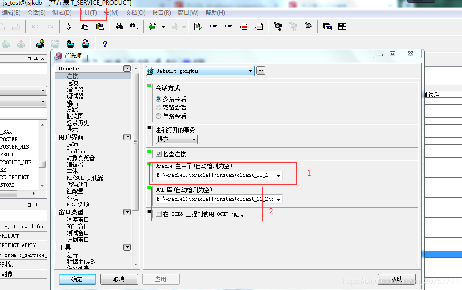Click the Unindent selection toolbar icon

pos(228,27)
